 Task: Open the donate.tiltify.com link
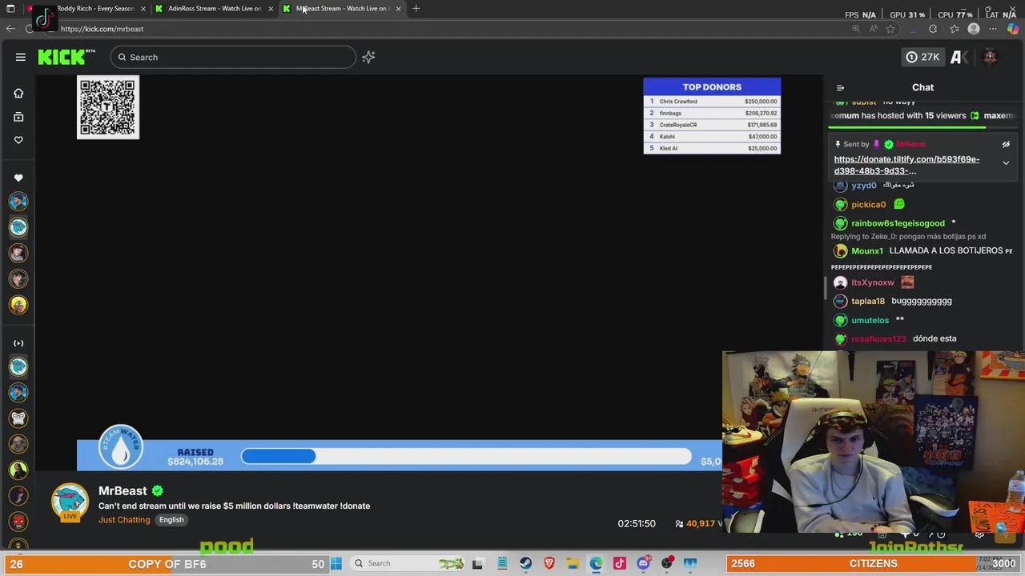(906, 165)
